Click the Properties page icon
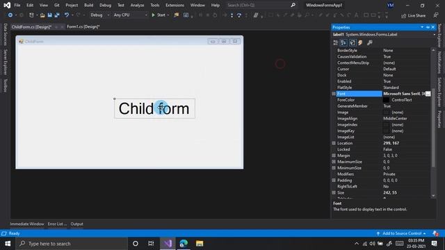Viewport: 445px width, 250px height. click(x=353, y=43)
